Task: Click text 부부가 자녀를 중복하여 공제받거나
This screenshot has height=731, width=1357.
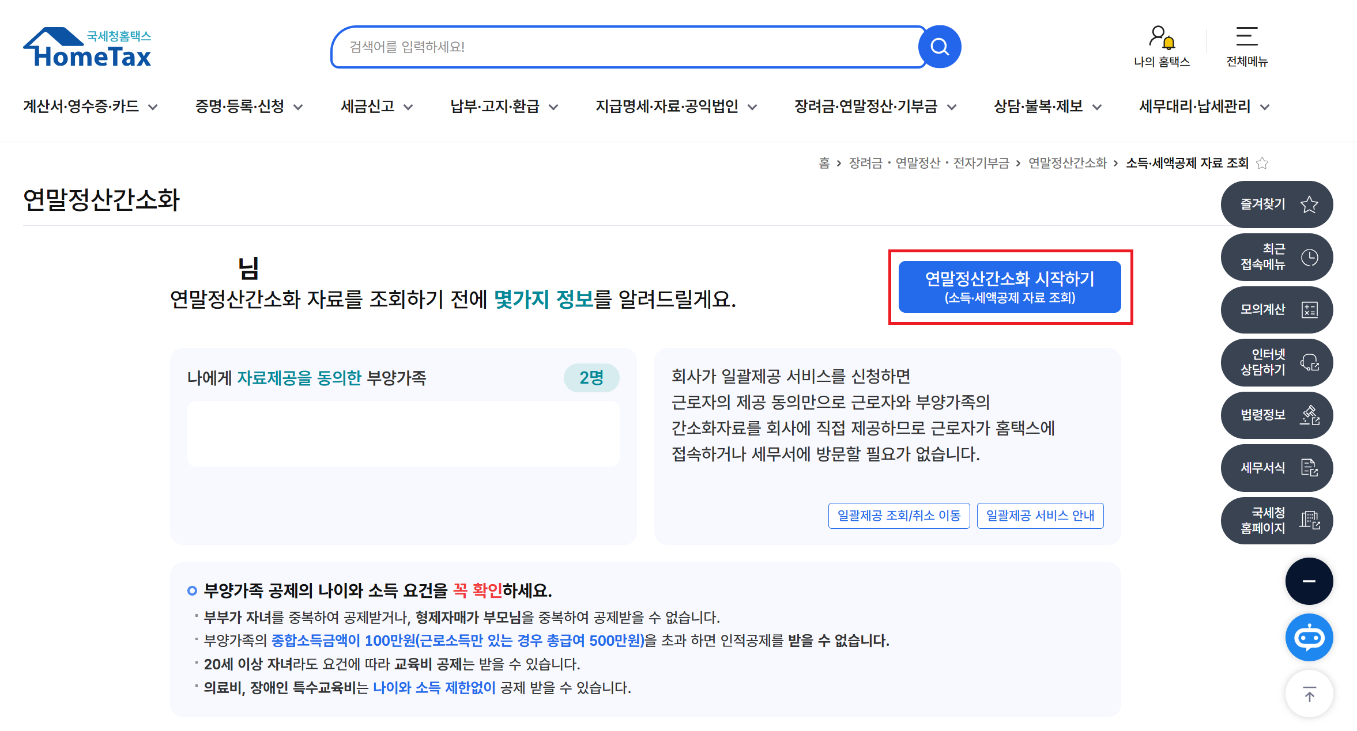Action: tap(307, 618)
